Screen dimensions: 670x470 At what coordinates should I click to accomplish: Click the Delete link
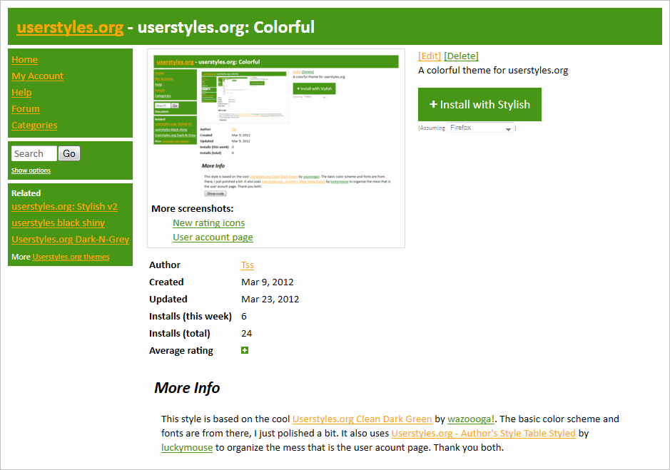click(x=461, y=56)
